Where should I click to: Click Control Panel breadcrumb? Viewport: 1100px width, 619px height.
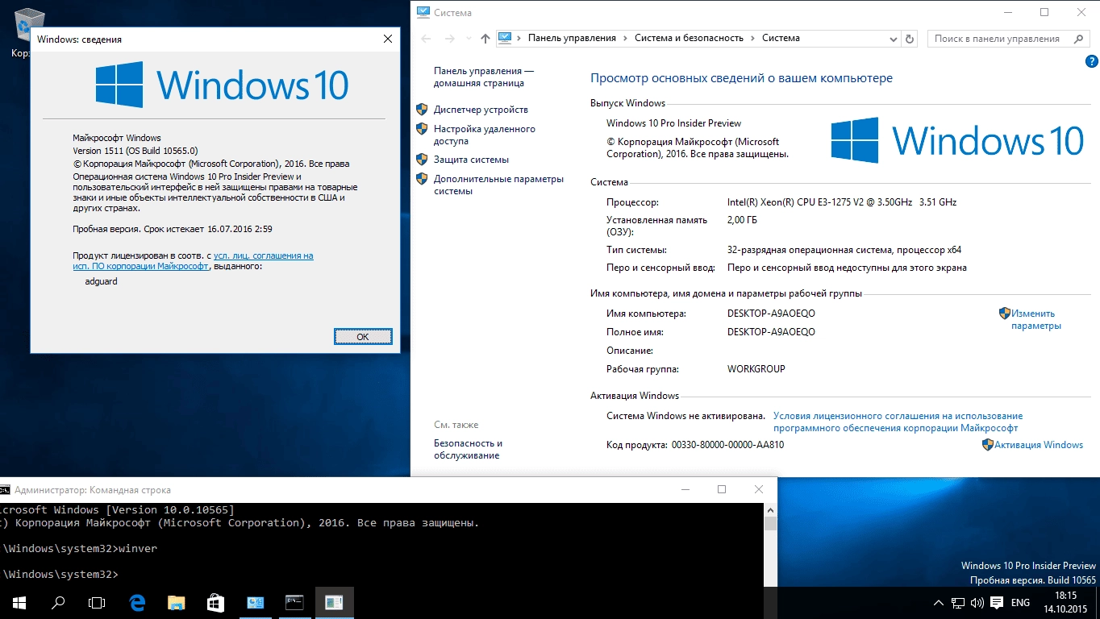[572, 38]
